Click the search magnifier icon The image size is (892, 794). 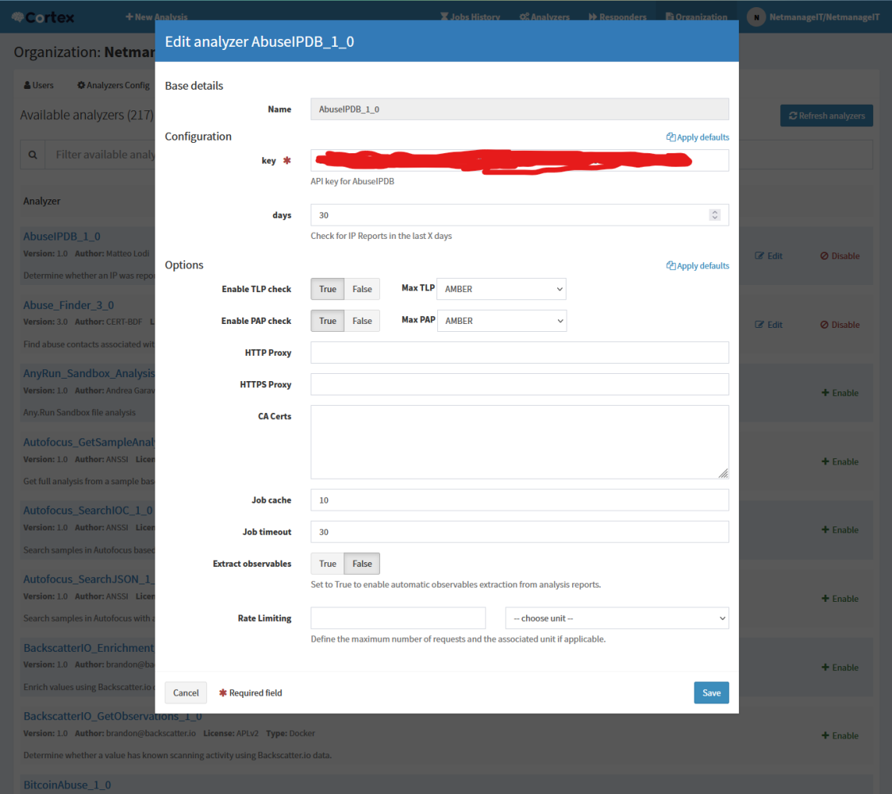33,155
